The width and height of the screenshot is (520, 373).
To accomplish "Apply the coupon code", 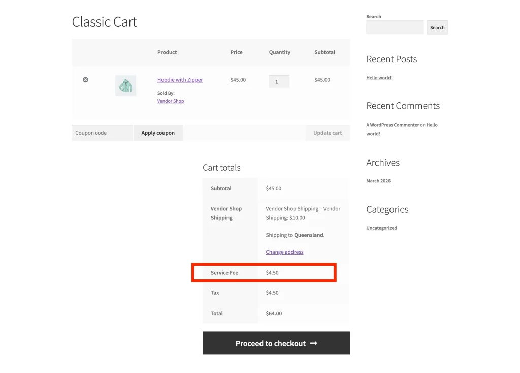I will [158, 133].
